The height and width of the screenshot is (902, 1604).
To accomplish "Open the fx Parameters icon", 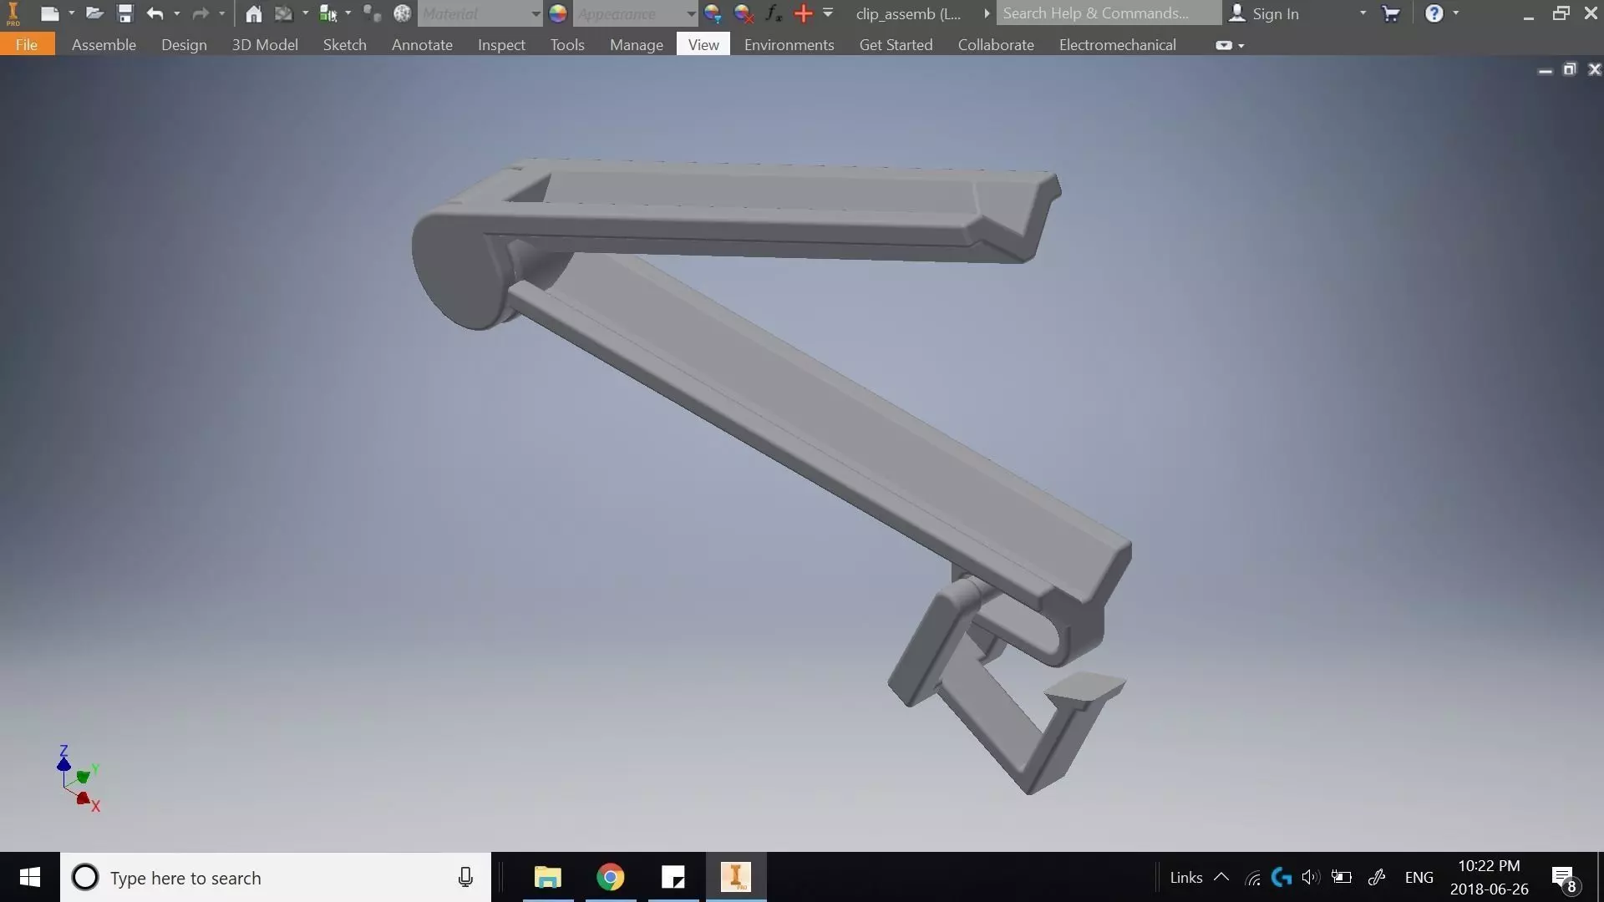I will [774, 13].
